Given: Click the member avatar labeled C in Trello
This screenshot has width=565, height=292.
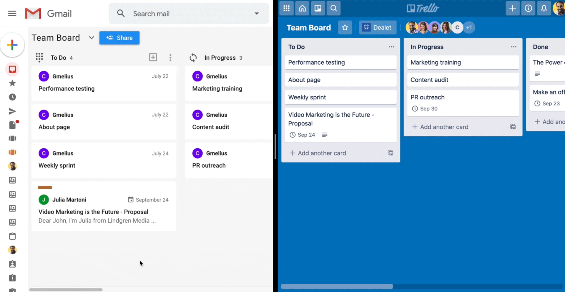Looking at the screenshot, I should pyautogui.click(x=457, y=28).
